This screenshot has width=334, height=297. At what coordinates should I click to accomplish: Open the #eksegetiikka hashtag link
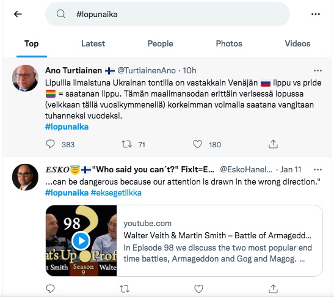(116, 193)
